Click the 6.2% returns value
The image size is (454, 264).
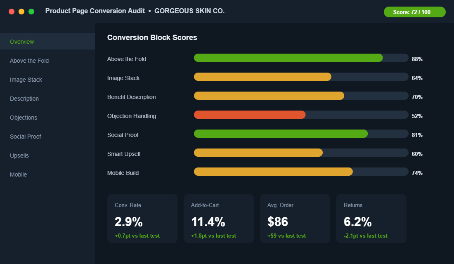tap(357, 222)
